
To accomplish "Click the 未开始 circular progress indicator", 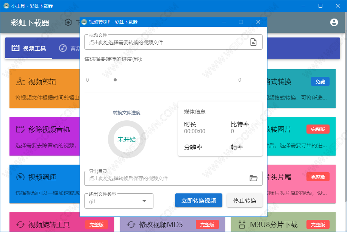I will pyautogui.click(x=127, y=139).
